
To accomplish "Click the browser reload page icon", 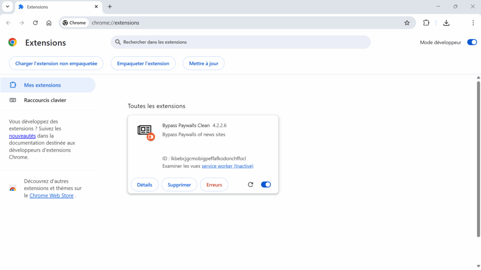I will pos(35,23).
